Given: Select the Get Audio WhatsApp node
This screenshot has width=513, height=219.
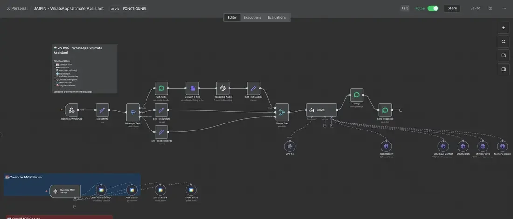Looking at the screenshot, I should [161, 88].
